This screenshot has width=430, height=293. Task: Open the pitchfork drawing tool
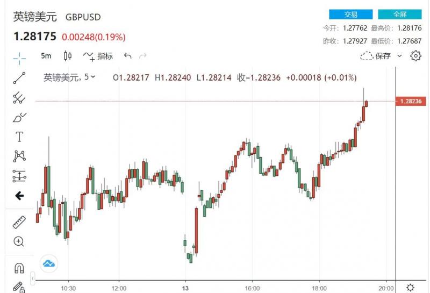[19, 97]
